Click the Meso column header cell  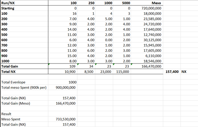147,3
